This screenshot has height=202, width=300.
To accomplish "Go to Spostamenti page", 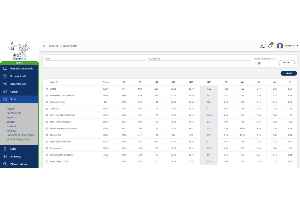I will [x=14, y=113].
